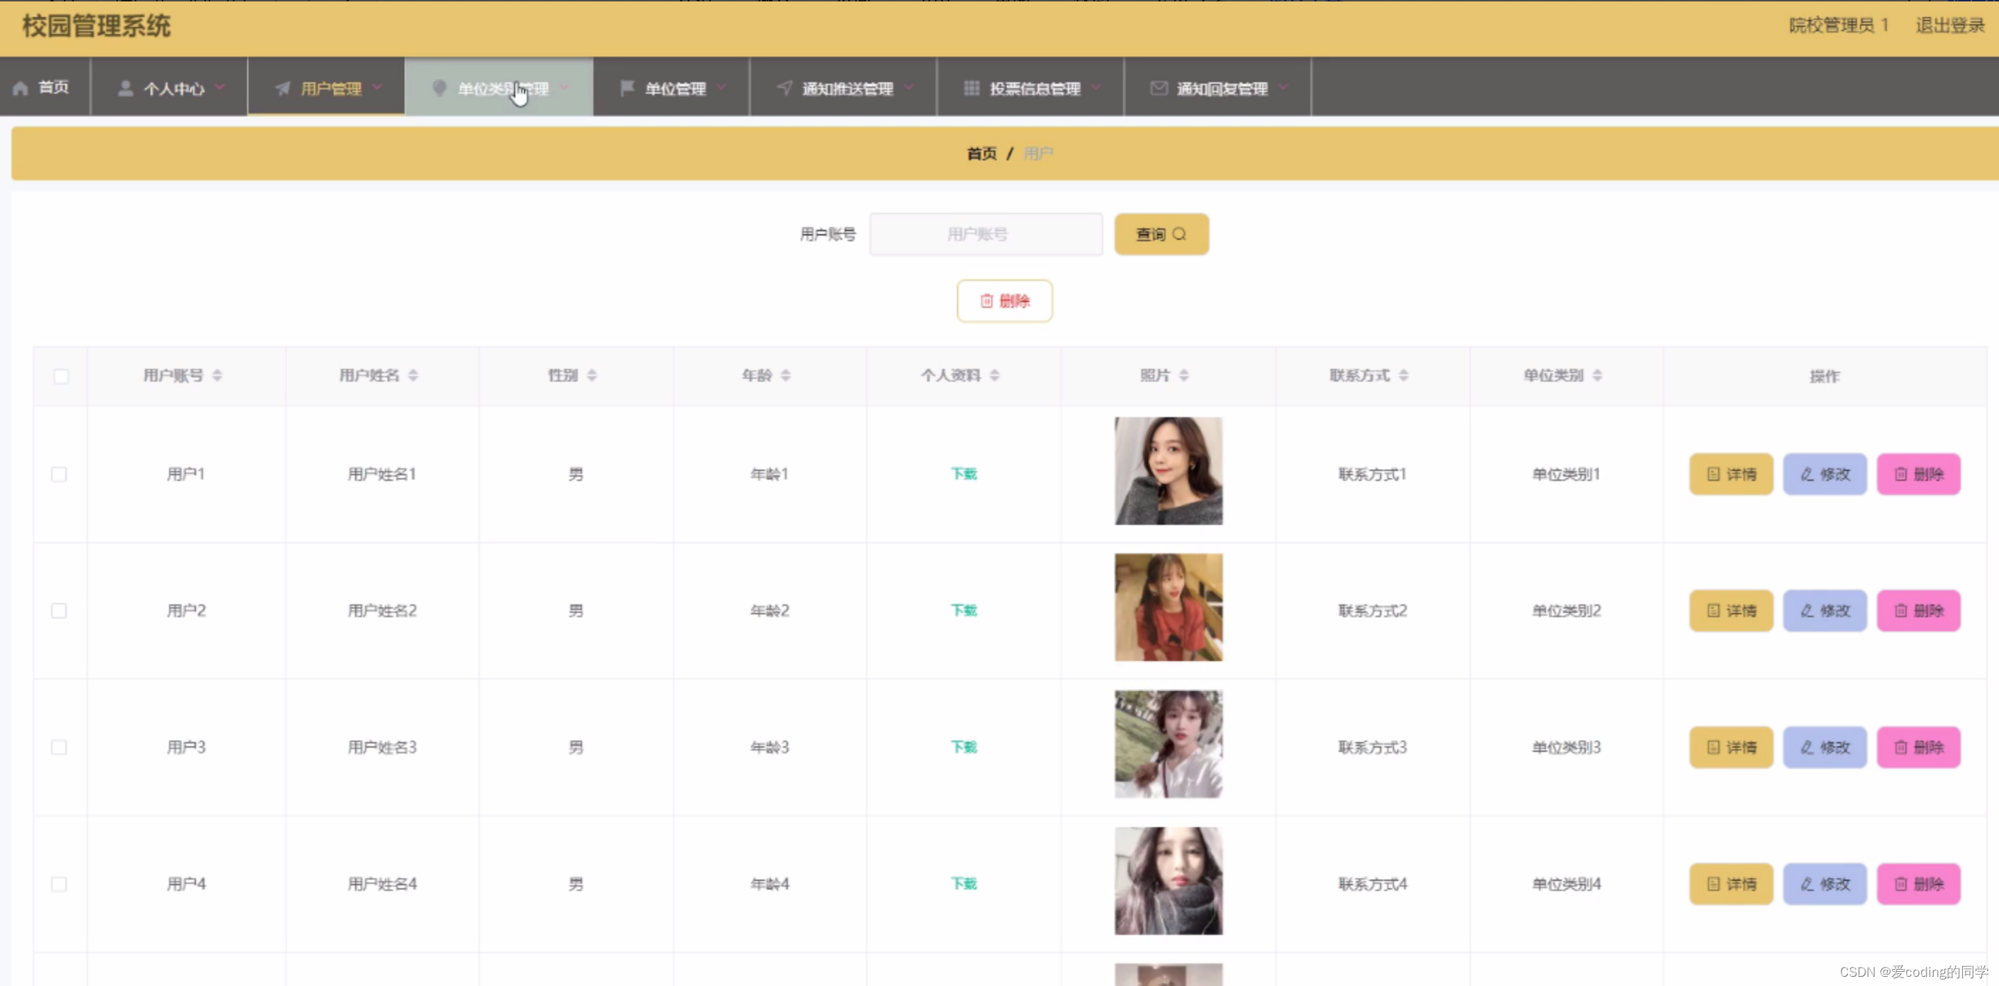The width and height of the screenshot is (1999, 986).
Task: Sort by 年龄 column arrows
Action: click(x=785, y=376)
